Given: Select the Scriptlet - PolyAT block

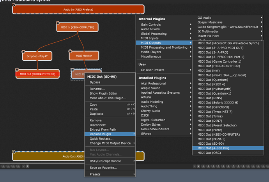Looking at the screenshot, I should [37, 56].
